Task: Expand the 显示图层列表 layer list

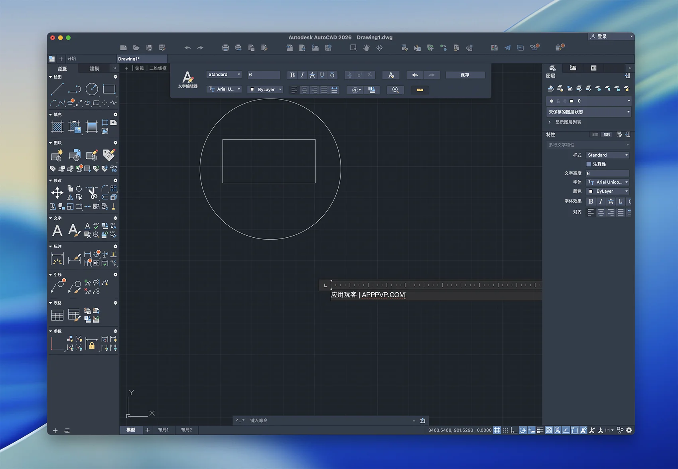Action: click(x=568, y=122)
